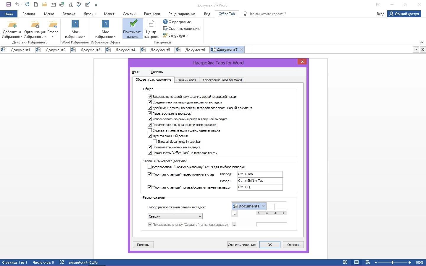The image size is (426, 266).
Task: Click the Общий доступ share button
Action: point(404,14)
